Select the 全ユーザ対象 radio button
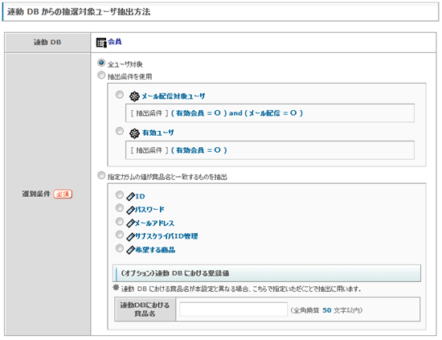This screenshot has height=340, width=442. point(101,63)
